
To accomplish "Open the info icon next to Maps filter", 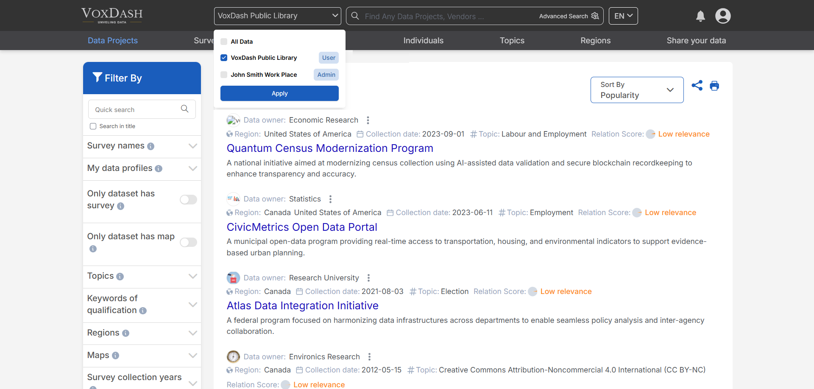I will coord(115,356).
